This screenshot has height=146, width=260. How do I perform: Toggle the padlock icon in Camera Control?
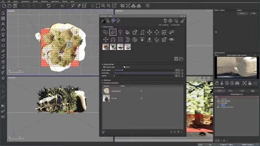(250, 83)
